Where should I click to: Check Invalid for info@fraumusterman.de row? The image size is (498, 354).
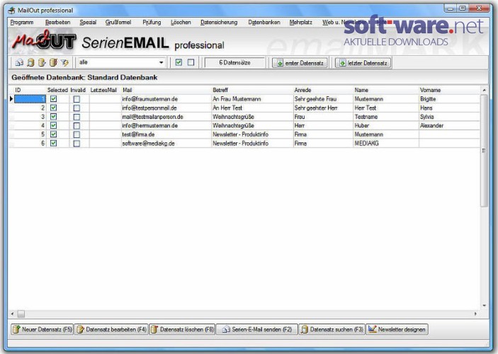(77, 99)
